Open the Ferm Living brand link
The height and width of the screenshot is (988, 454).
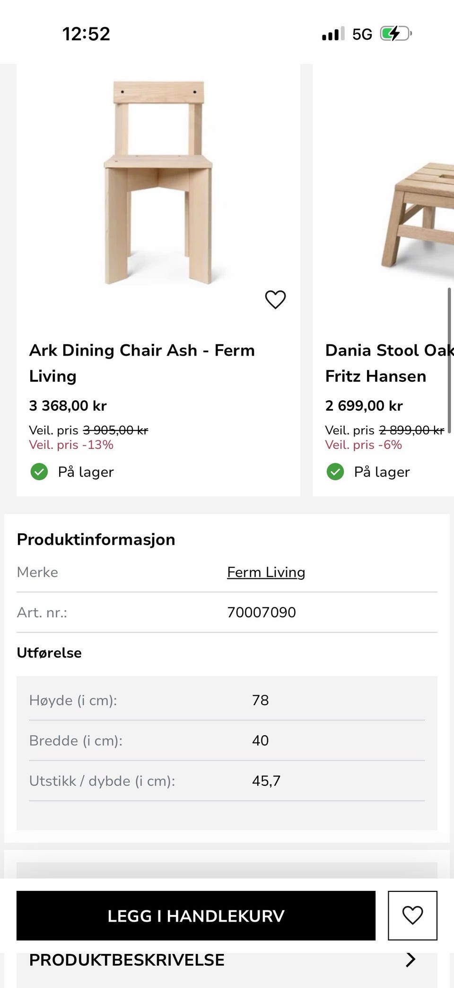(x=266, y=572)
